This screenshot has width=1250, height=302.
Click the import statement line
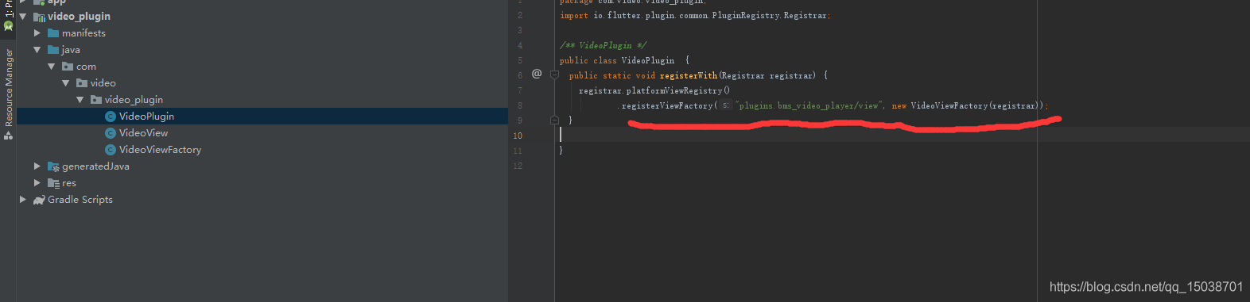coord(695,15)
